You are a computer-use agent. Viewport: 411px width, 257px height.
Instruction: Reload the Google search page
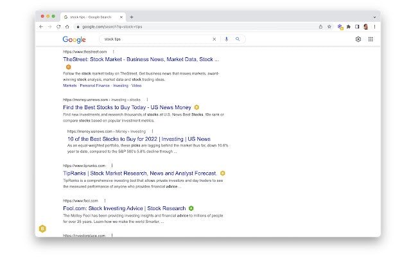pos(58,27)
